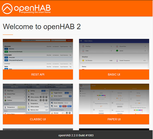Click the Outside Temperature thermometer icon
Screen dimensions: 153x139
click(x=117, y=60)
